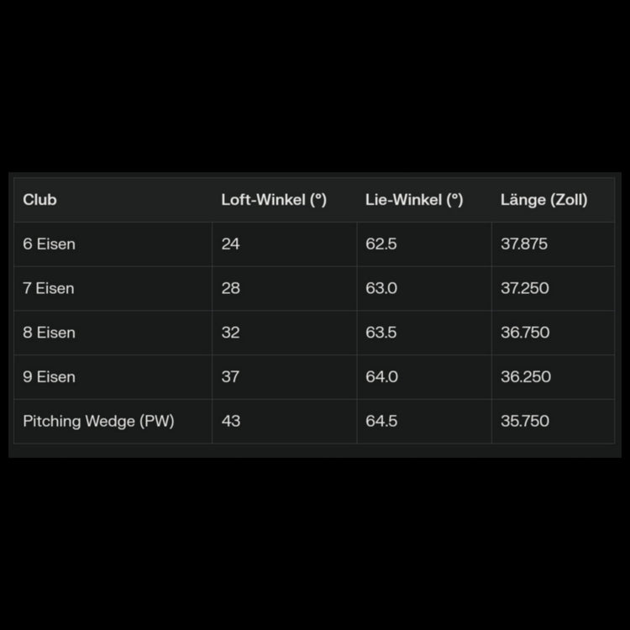This screenshot has width=630, height=630.
Task: Click the 6 Eisen row label
Action: [x=50, y=244]
